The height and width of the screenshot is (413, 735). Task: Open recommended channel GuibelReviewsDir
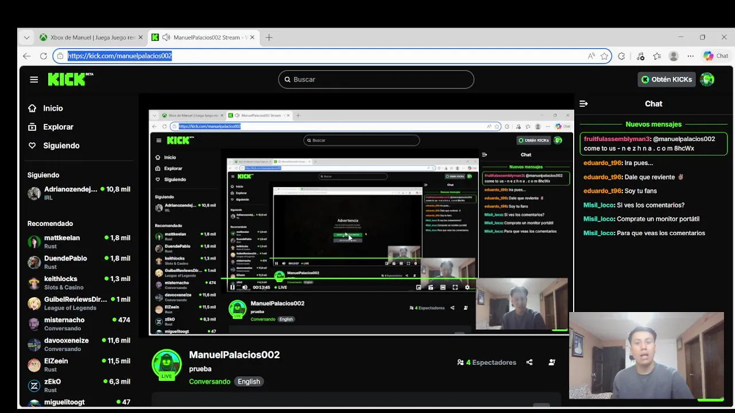tap(79, 303)
